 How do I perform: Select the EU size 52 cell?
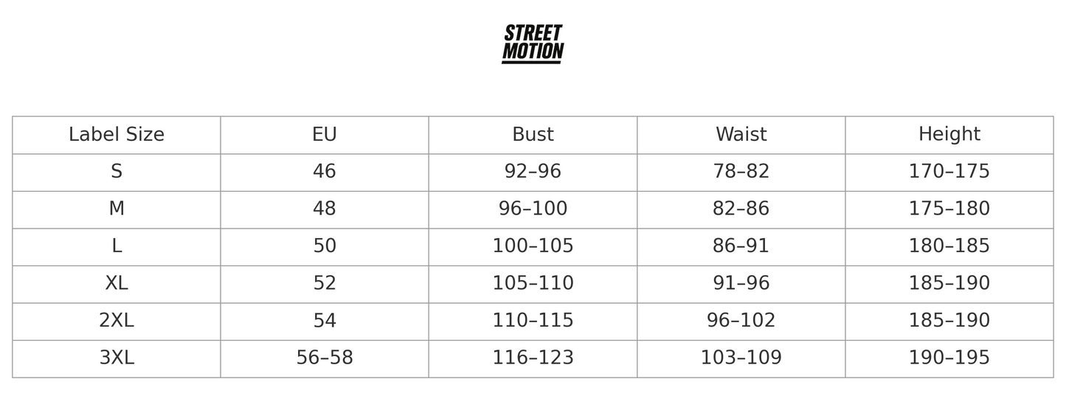(x=325, y=285)
